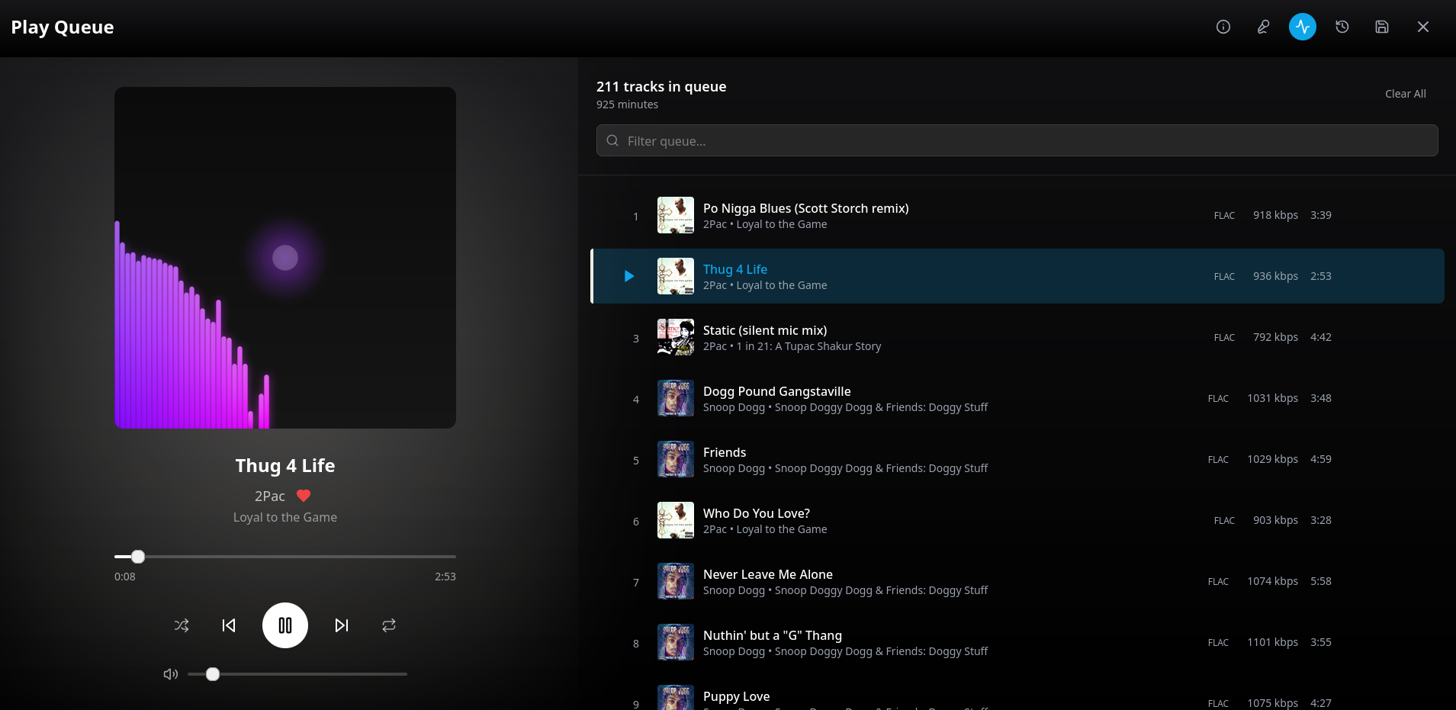
Task: Adjust the volume slider
Action: pos(297,674)
